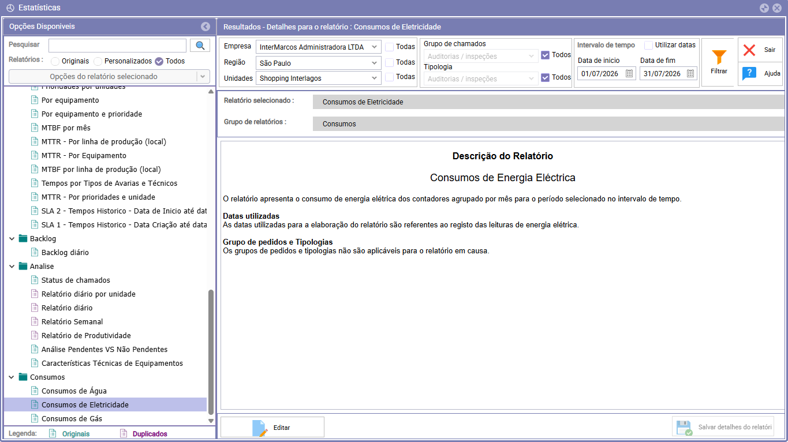Click the scrollbar down arrow in tree
The width and height of the screenshot is (788, 442).
pyautogui.click(x=211, y=421)
